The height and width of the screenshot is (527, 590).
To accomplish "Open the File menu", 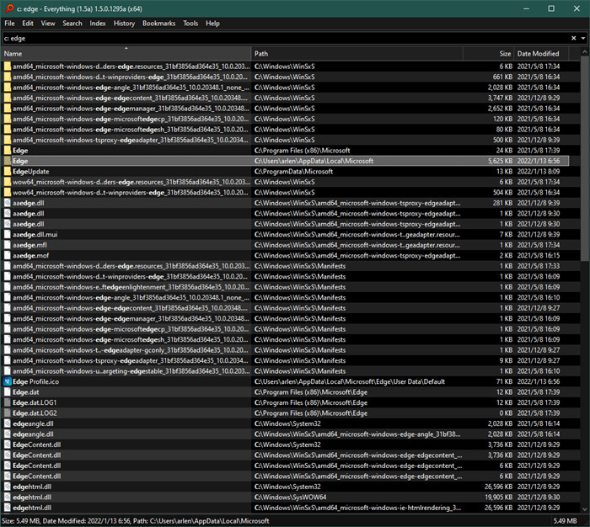I will (9, 24).
